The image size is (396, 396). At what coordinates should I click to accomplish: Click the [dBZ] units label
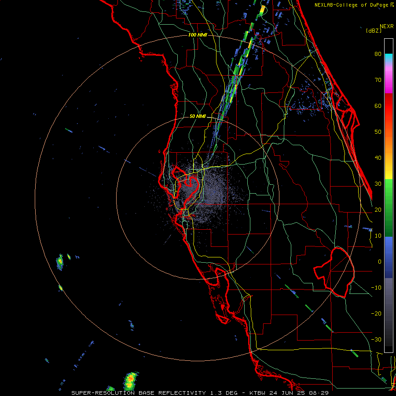(x=374, y=30)
